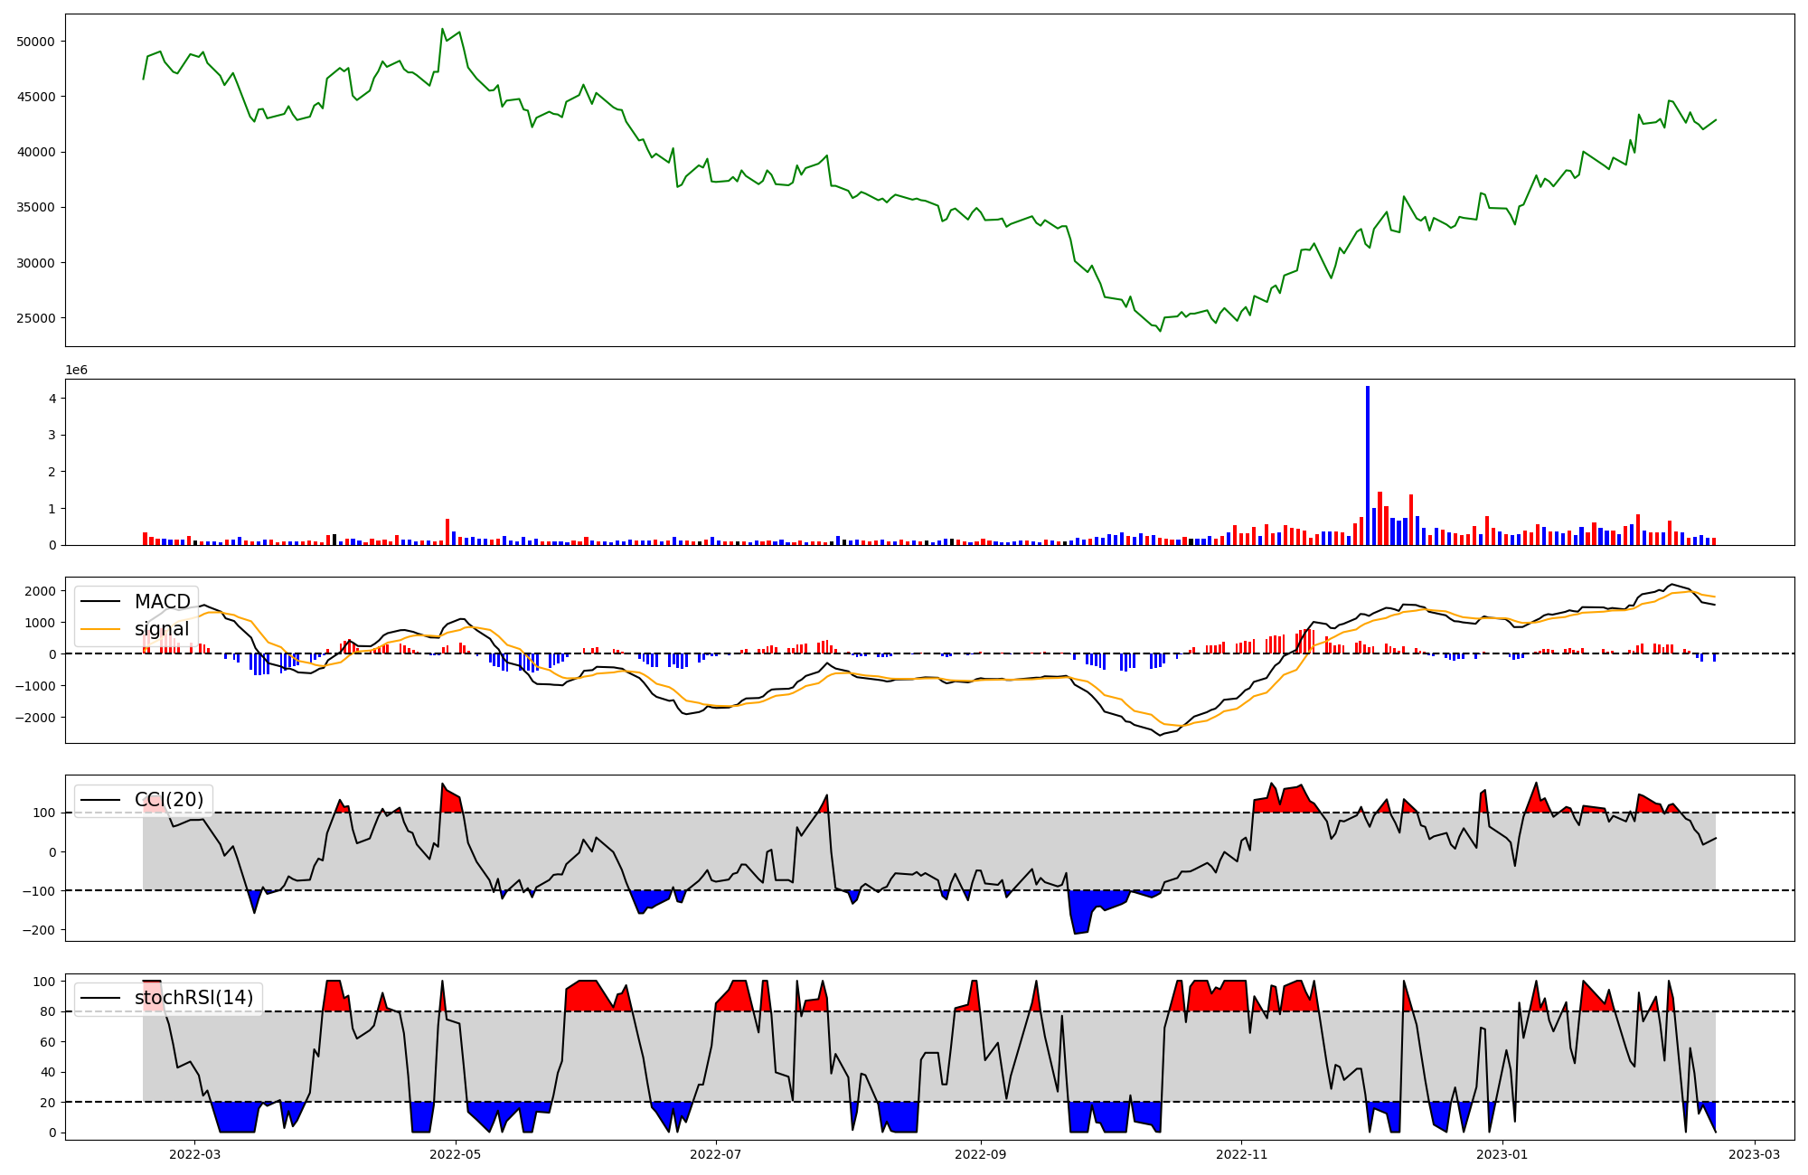Viewport: 1808px width, 1175px height.
Task: Click the orange signal legend line sample
Action: (x=101, y=629)
